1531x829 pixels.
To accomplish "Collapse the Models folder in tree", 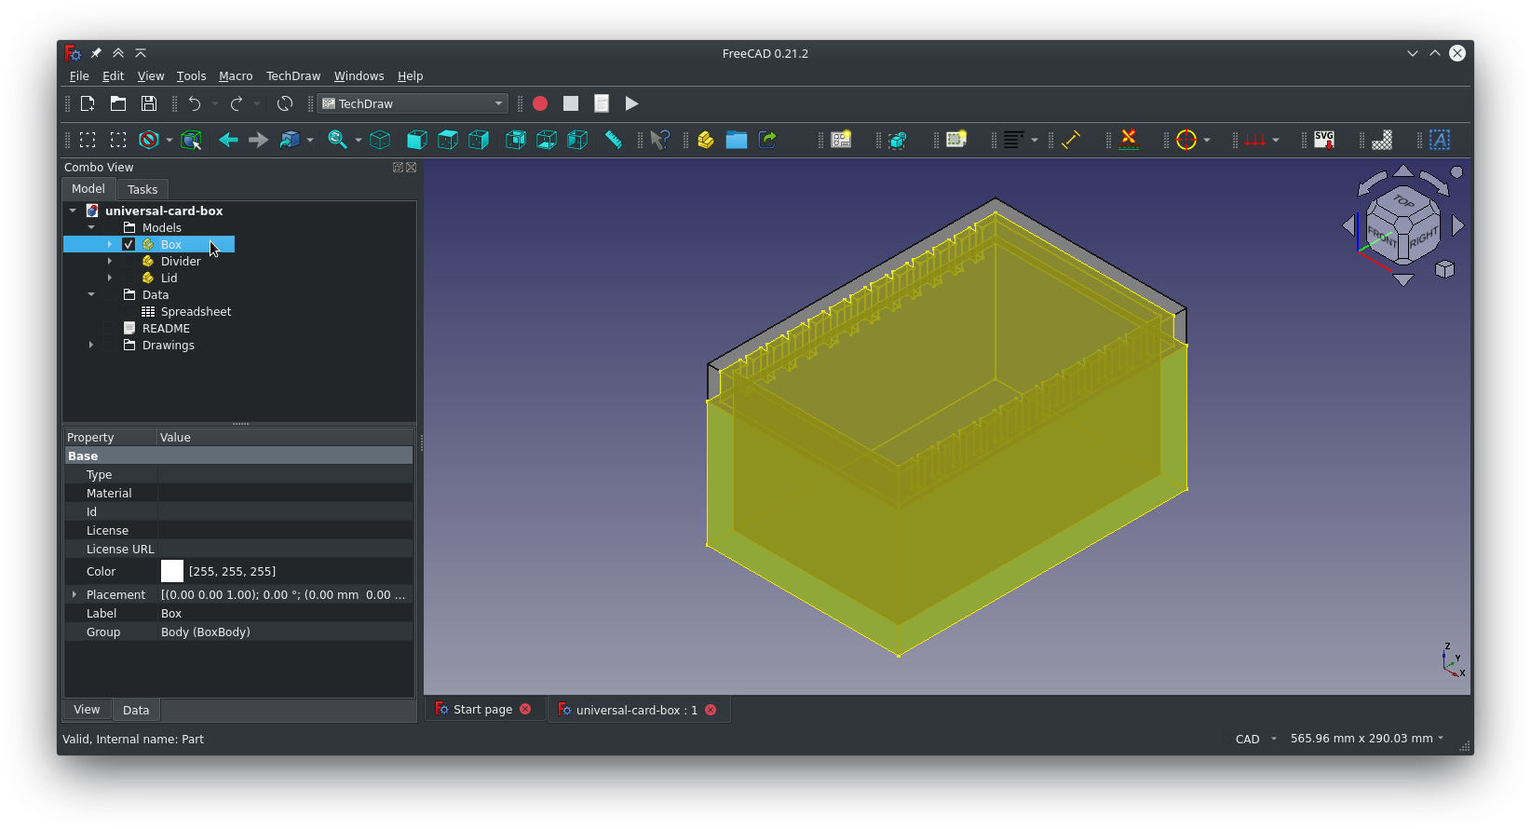I will click(x=91, y=227).
